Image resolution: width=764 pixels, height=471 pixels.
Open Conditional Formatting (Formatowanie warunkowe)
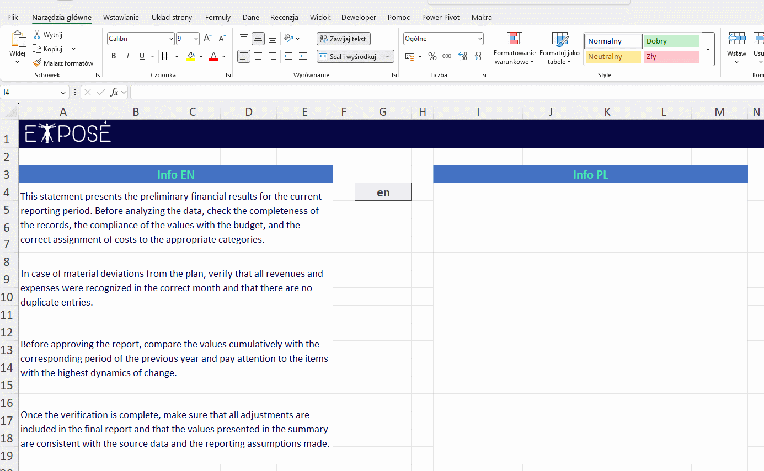point(514,40)
